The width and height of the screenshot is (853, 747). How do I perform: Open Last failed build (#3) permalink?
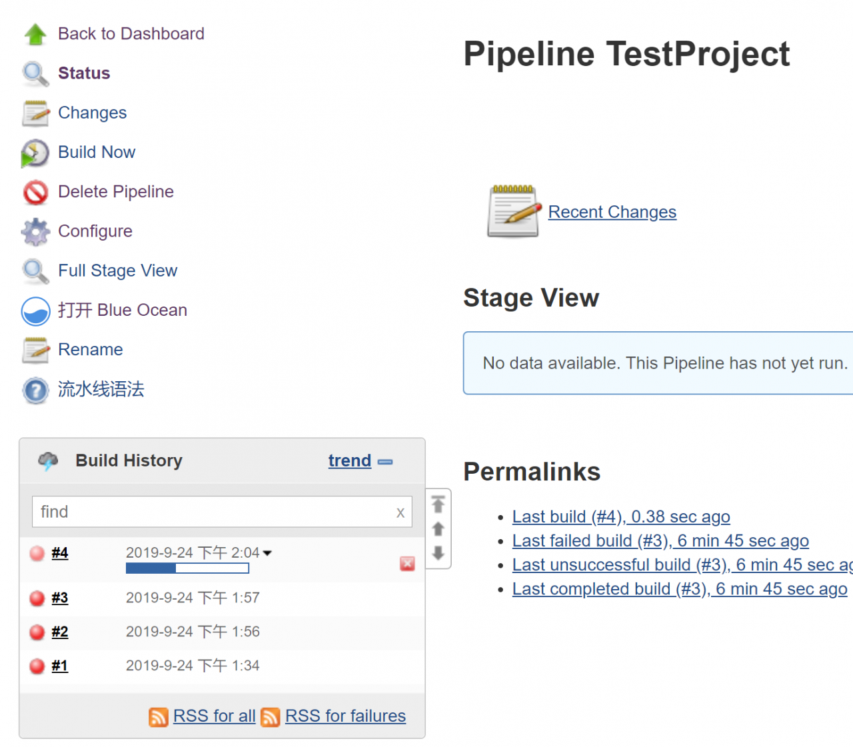(x=660, y=541)
